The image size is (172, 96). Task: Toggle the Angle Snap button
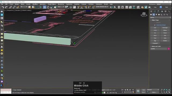pyautogui.click(x=82, y=7)
